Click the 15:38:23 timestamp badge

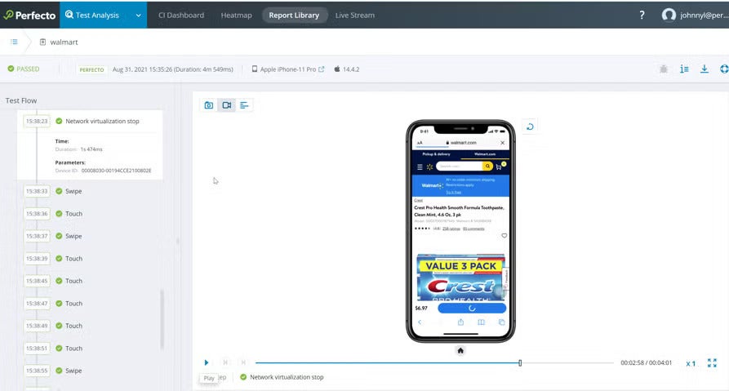[x=37, y=122]
